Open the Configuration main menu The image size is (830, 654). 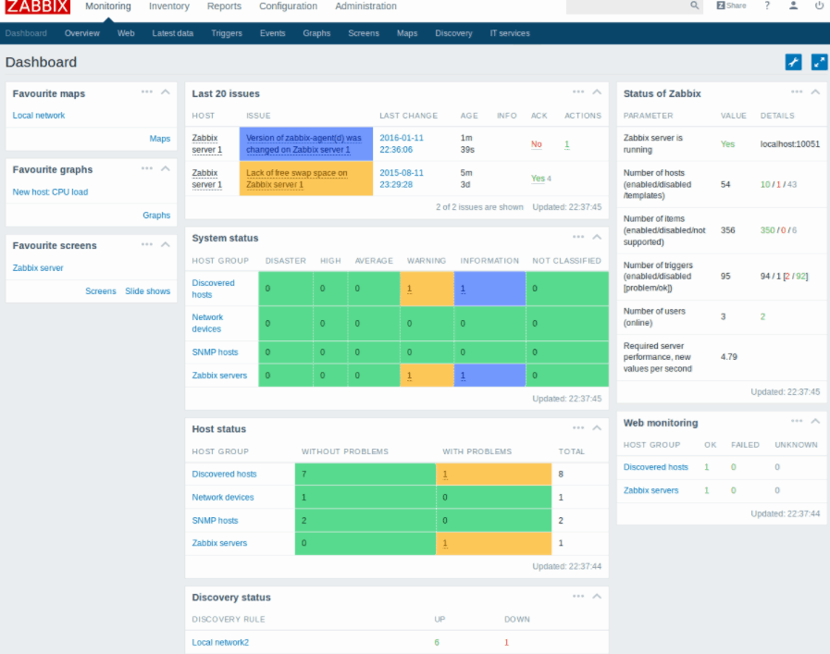pyautogui.click(x=288, y=6)
